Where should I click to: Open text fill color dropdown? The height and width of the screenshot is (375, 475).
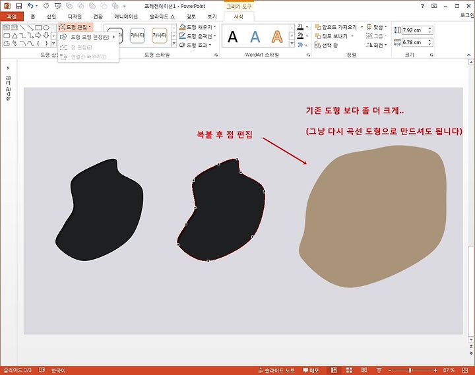pos(307,27)
